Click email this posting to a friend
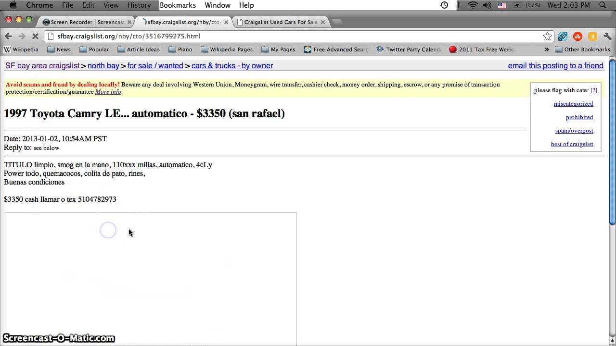The height and width of the screenshot is (346, 616). [x=556, y=66]
